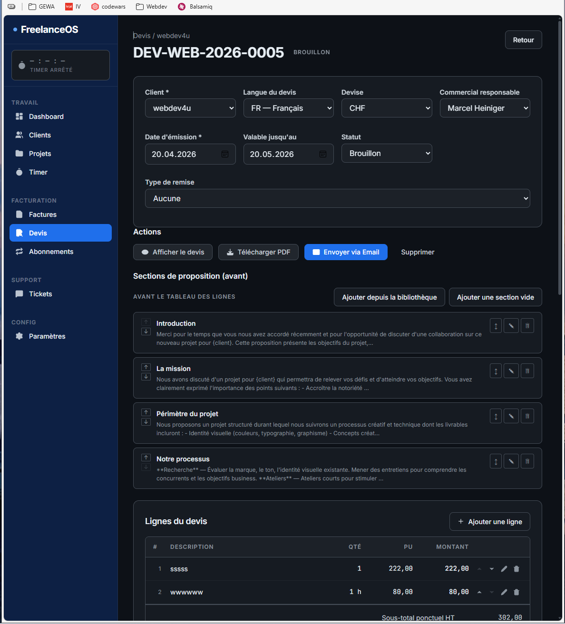
Task: Open Abonnements from the sidebar
Action: point(51,252)
